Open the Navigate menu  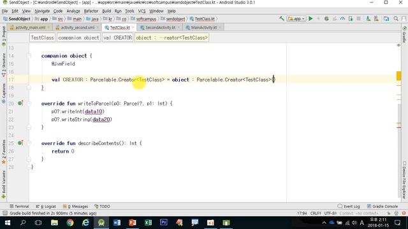[42, 11]
